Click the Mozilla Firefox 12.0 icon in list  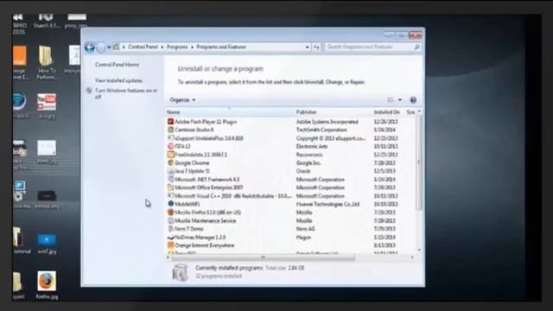pyautogui.click(x=171, y=213)
